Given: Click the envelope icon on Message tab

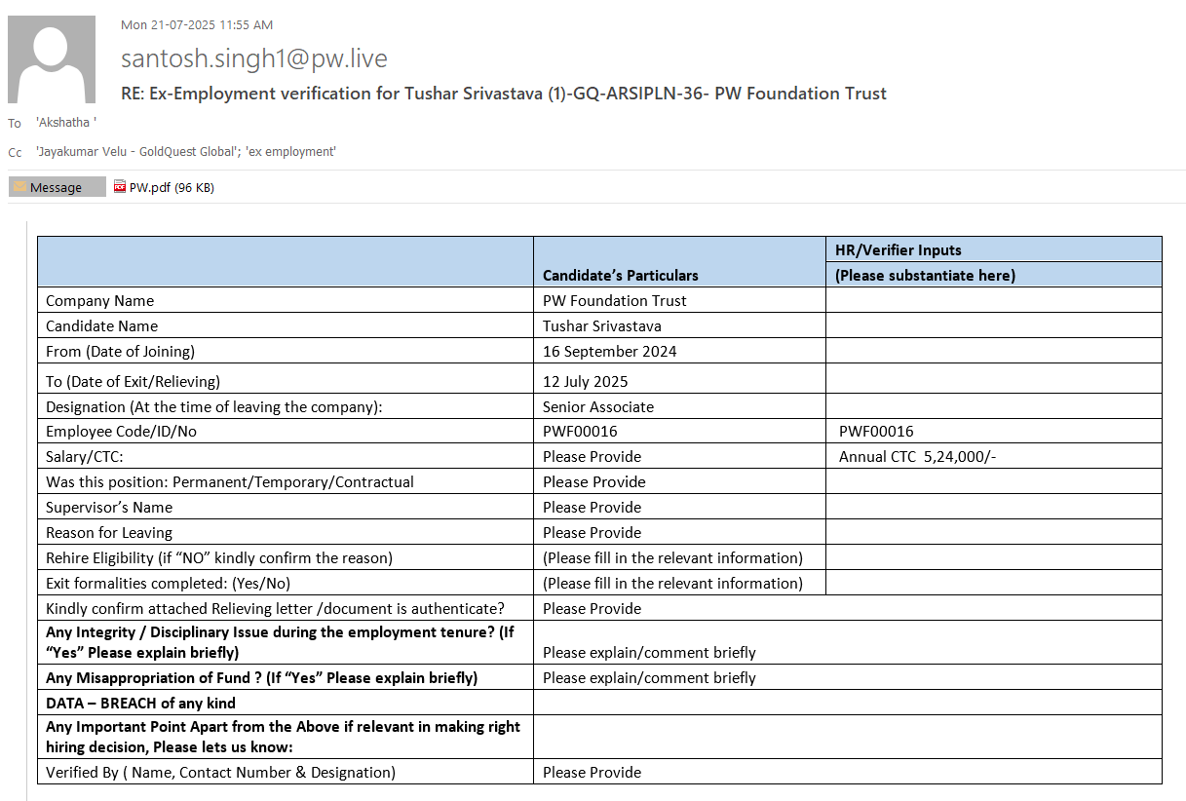Looking at the screenshot, I should click(x=19, y=187).
